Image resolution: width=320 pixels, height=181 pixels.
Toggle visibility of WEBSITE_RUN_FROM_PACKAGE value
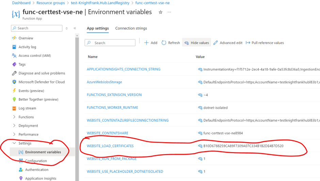pyautogui.click(x=200, y=159)
